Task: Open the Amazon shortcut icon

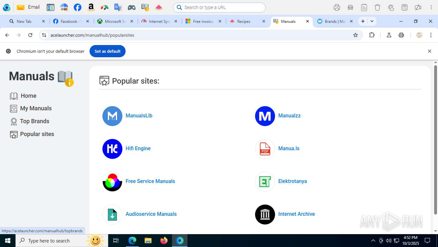Action: pyautogui.click(x=91, y=7)
